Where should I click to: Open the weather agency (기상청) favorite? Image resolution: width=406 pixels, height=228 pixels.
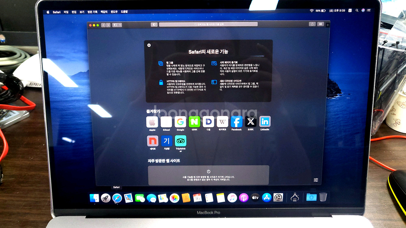pos(167,141)
